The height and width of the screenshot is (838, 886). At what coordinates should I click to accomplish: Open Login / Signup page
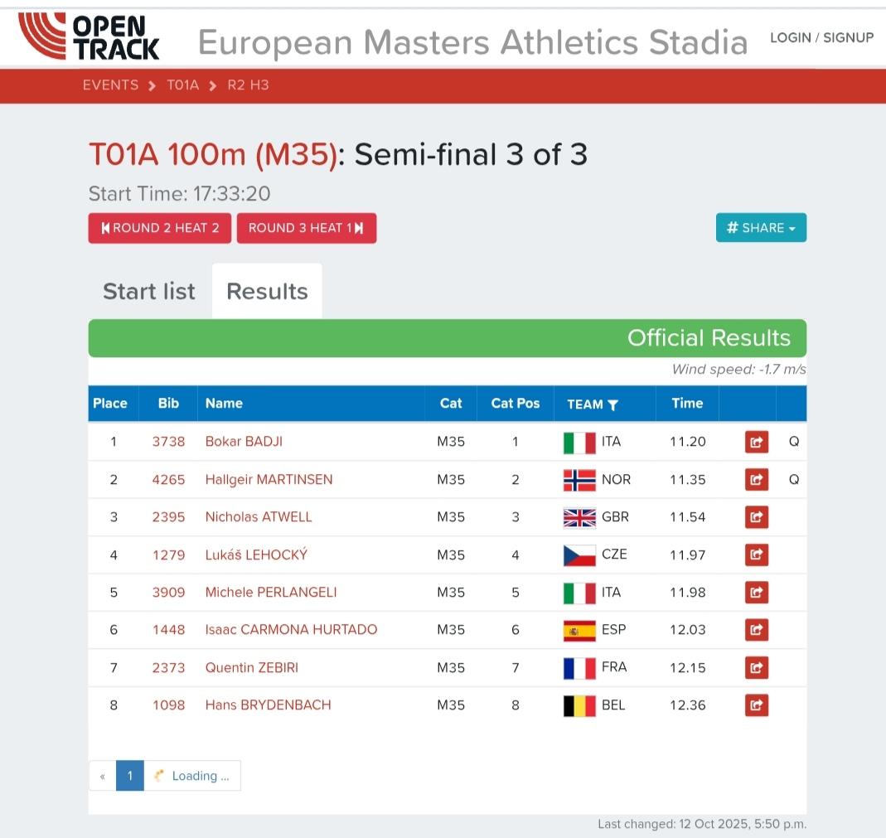821,37
